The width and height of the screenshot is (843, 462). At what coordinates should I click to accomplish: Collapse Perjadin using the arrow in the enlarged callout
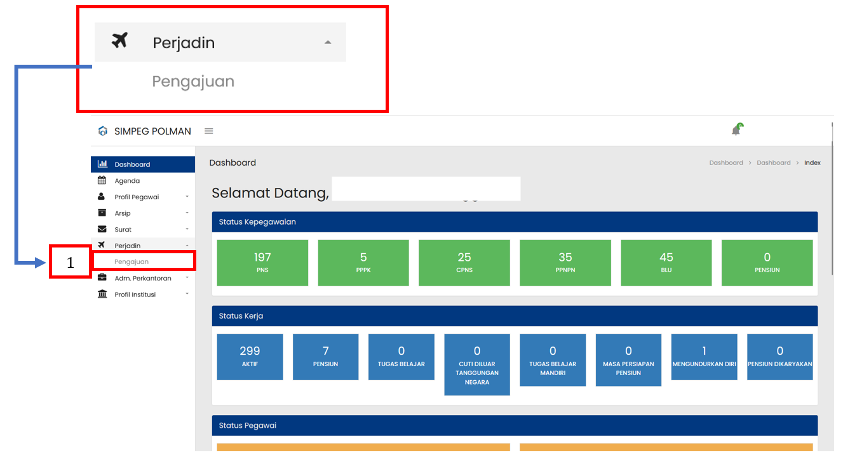[327, 43]
